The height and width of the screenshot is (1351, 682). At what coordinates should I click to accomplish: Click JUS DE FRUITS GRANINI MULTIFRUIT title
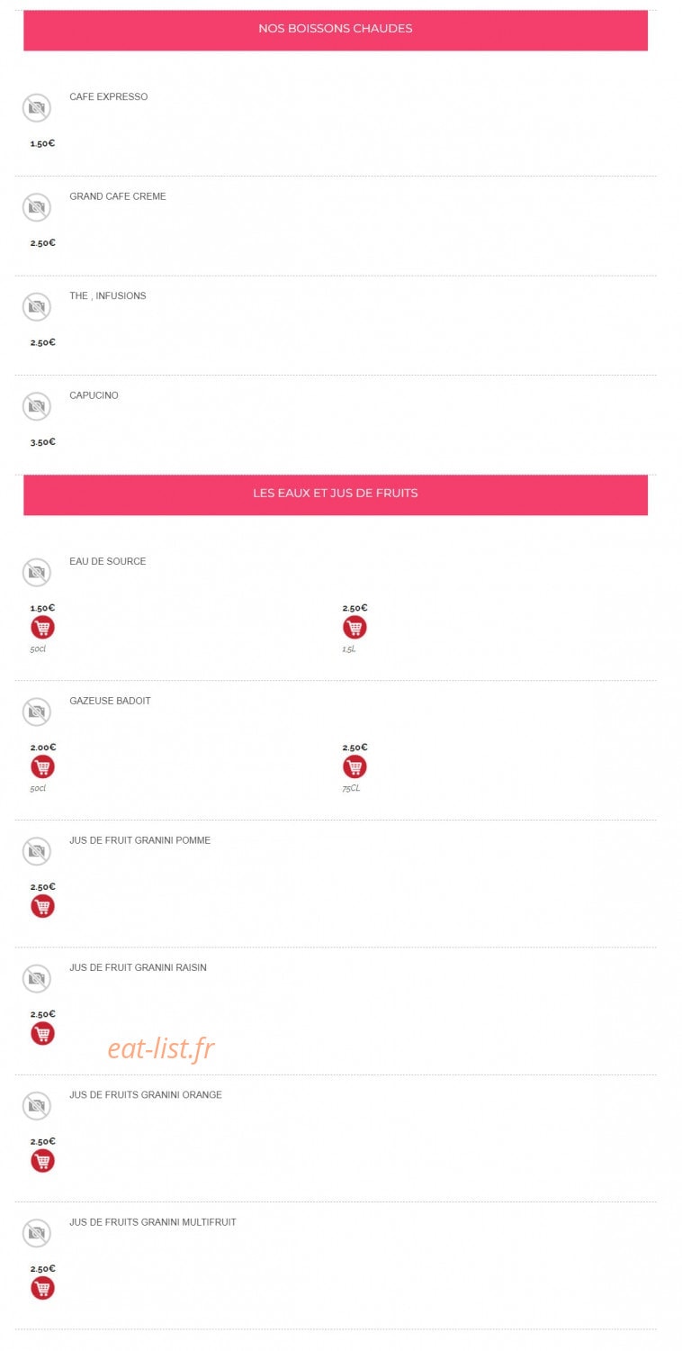click(153, 1223)
